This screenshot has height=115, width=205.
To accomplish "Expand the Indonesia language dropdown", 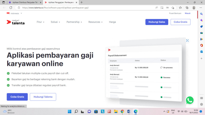I will pos(14,13).
